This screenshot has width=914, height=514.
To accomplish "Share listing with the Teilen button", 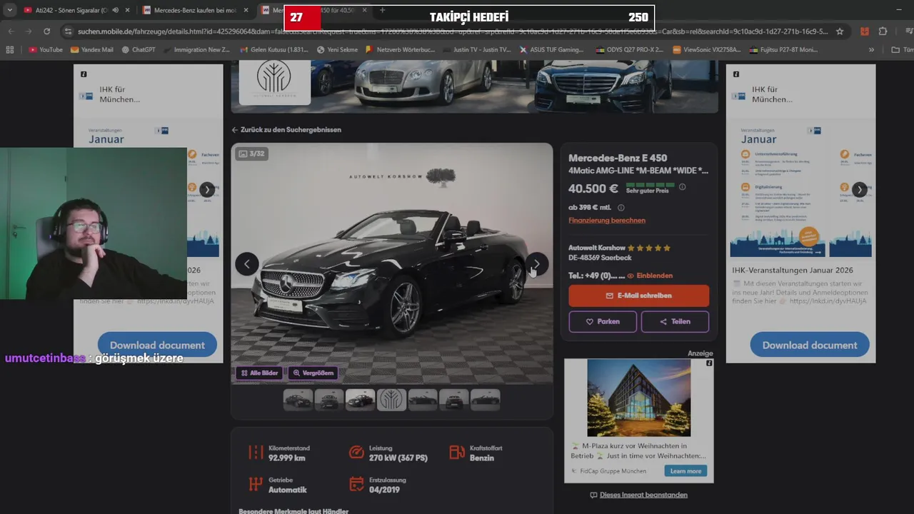I will pyautogui.click(x=676, y=321).
